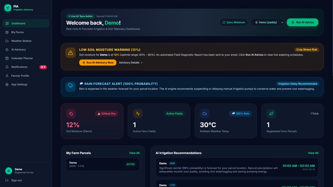The image size is (333, 187).
Task: Click the App Settings gear icon
Action: point(7,85)
